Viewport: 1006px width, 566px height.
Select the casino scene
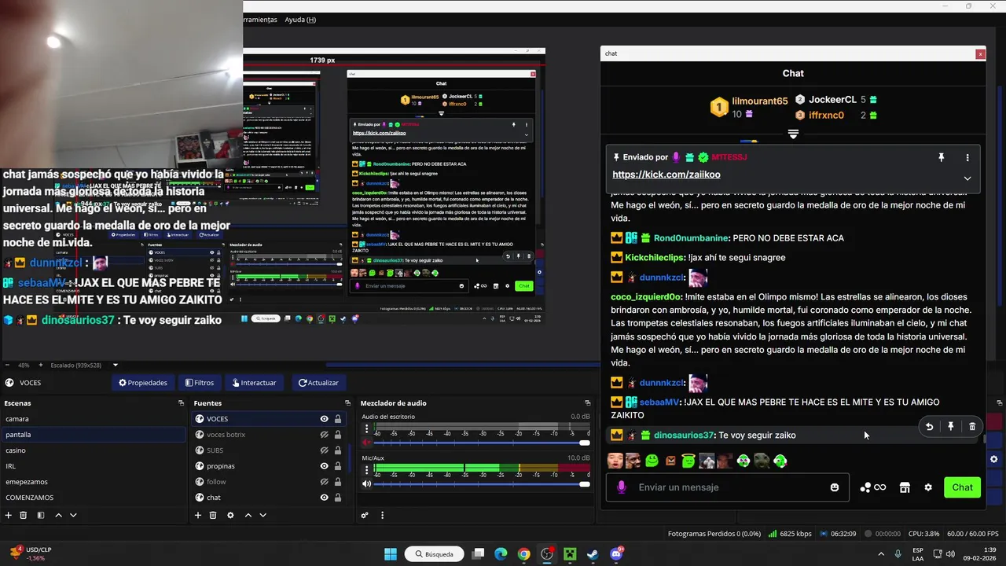(93, 450)
